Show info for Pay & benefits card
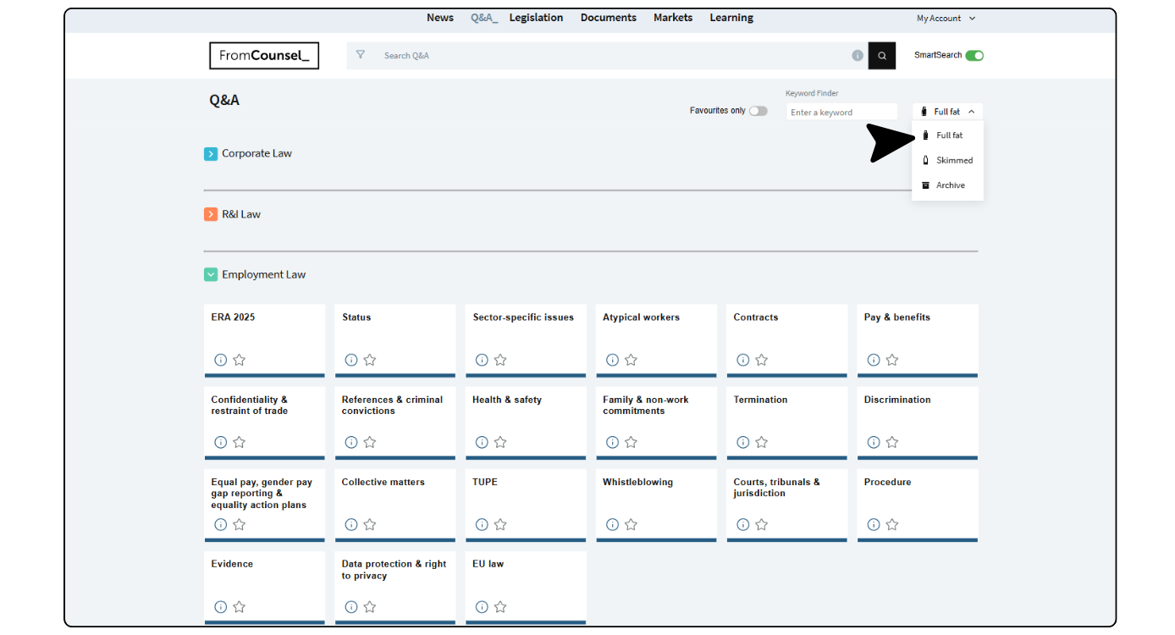The image size is (1175, 635). pyautogui.click(x=874, y=360)
